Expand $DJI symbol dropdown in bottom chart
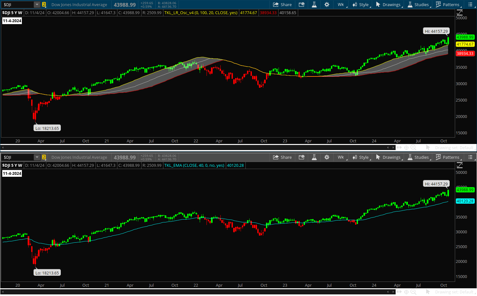Viewport: 477px width, 296px height. pos(37,157)
